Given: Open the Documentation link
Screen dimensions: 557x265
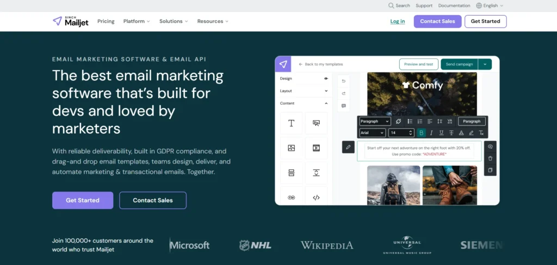Looking at the screenshot, I should point(454,5).
